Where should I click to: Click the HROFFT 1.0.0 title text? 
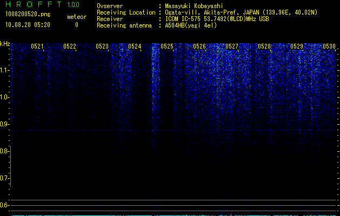[42, 4]
